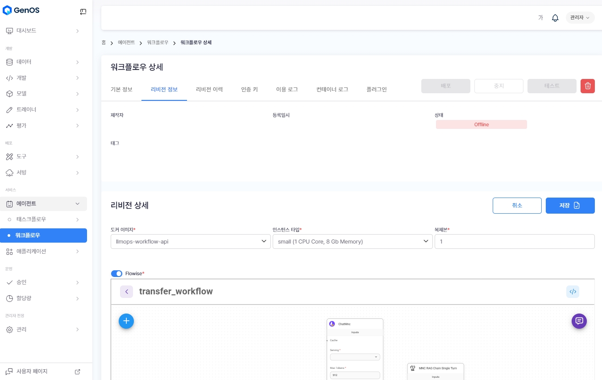The width and height of the screenshot is (602, 380).
Task: Open the Serving dropdown in ChatMnc node
Action: [x=355, y=357]
